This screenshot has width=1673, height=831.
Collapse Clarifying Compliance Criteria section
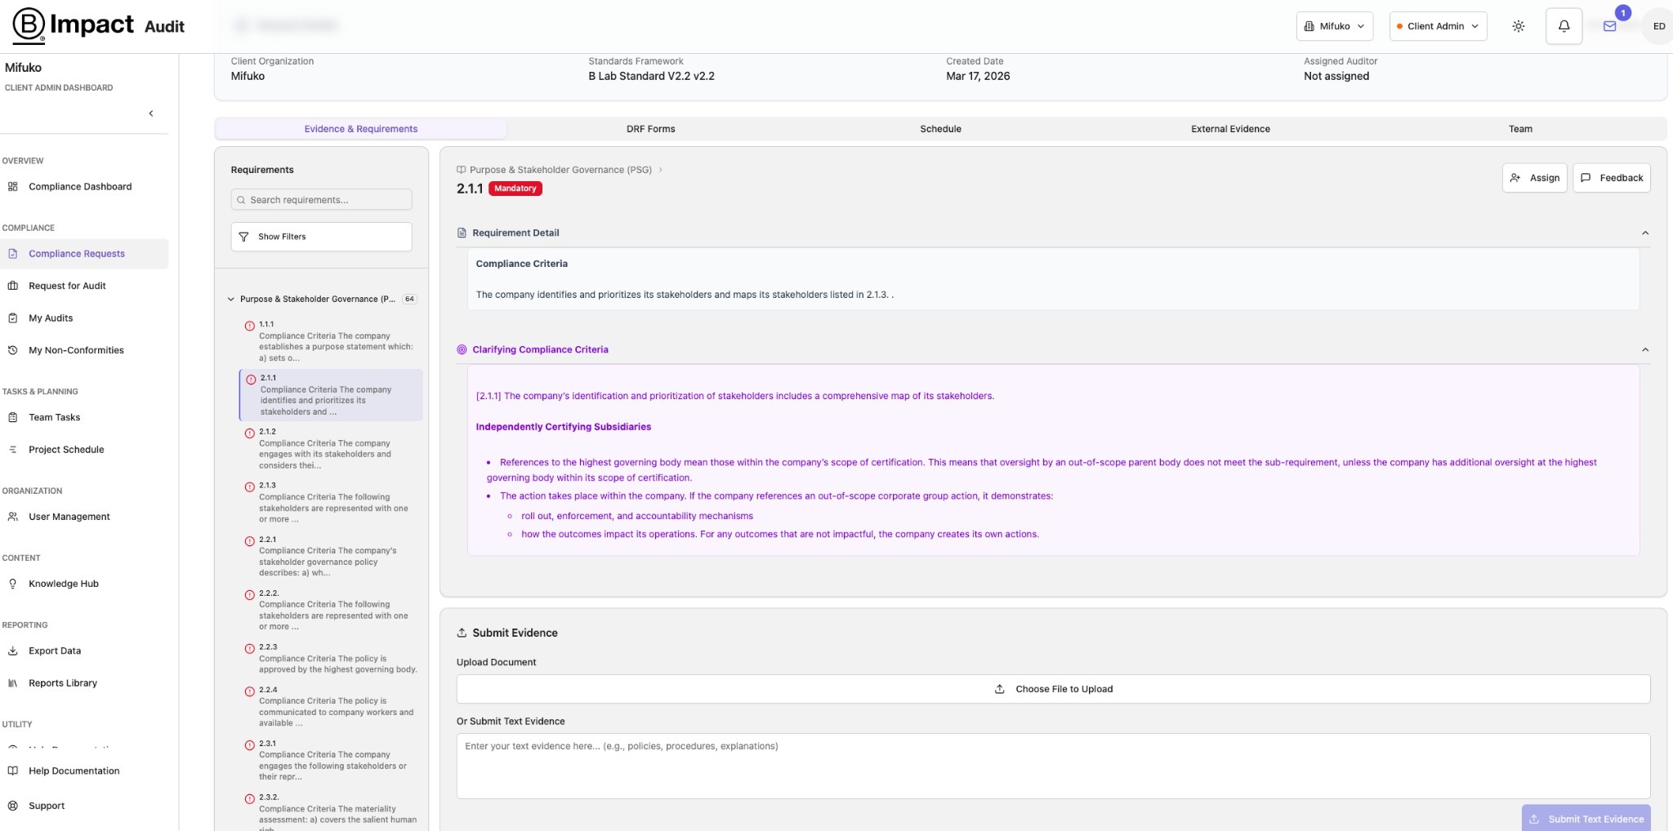click(1644, 350)
